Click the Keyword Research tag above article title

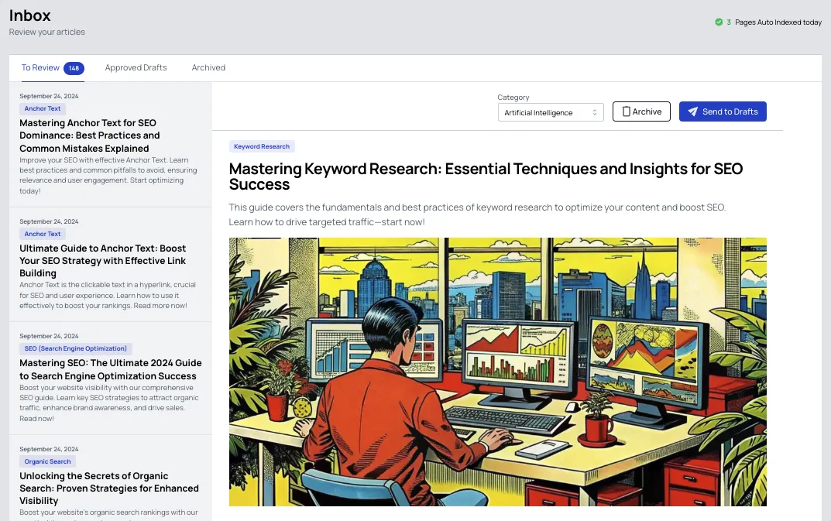[262, 146]
